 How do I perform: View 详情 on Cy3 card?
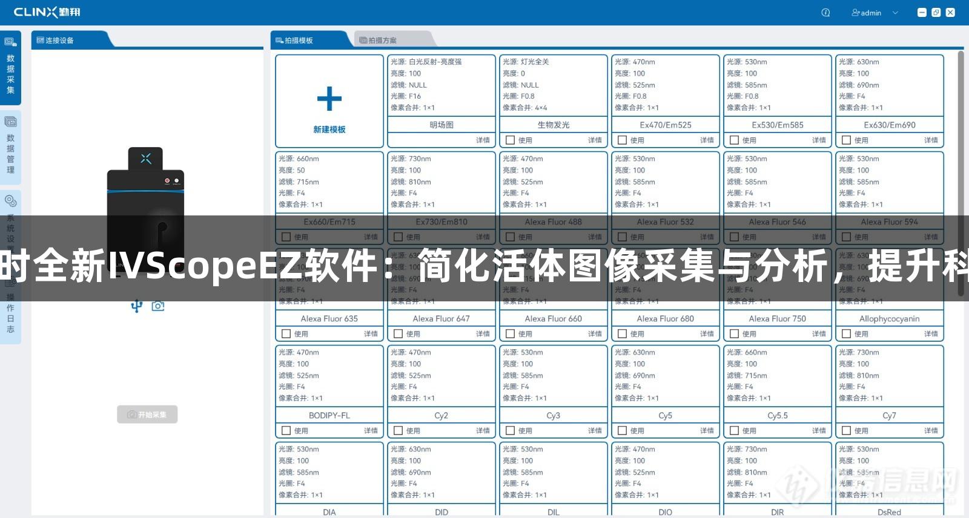click(595, 430)
